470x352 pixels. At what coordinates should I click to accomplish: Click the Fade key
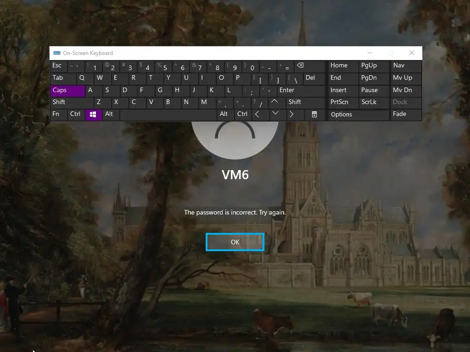406,115
